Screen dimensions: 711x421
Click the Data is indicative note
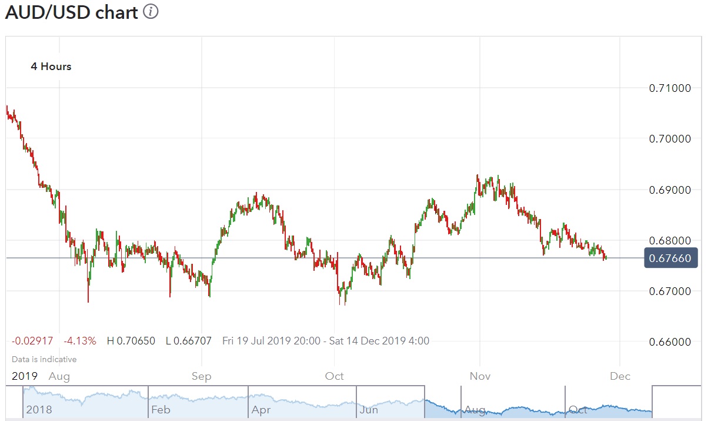[44, 359]
